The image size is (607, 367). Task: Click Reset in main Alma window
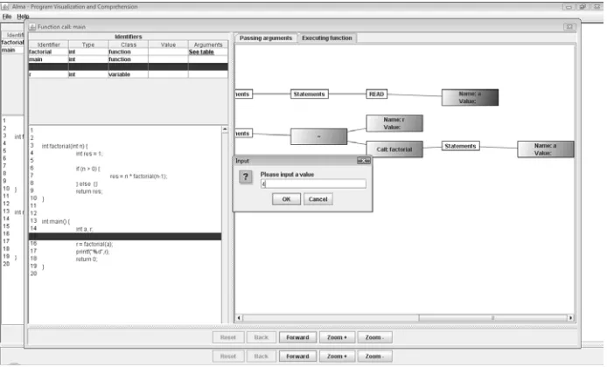click(x=228, y=357)
